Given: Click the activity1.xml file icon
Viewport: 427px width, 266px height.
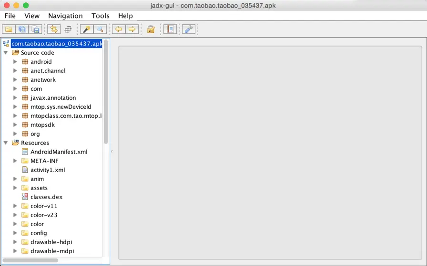Looking at the screenshot, I should click(25, 170).
